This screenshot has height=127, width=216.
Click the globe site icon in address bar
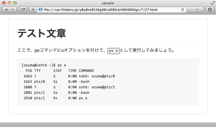(41, 10)
